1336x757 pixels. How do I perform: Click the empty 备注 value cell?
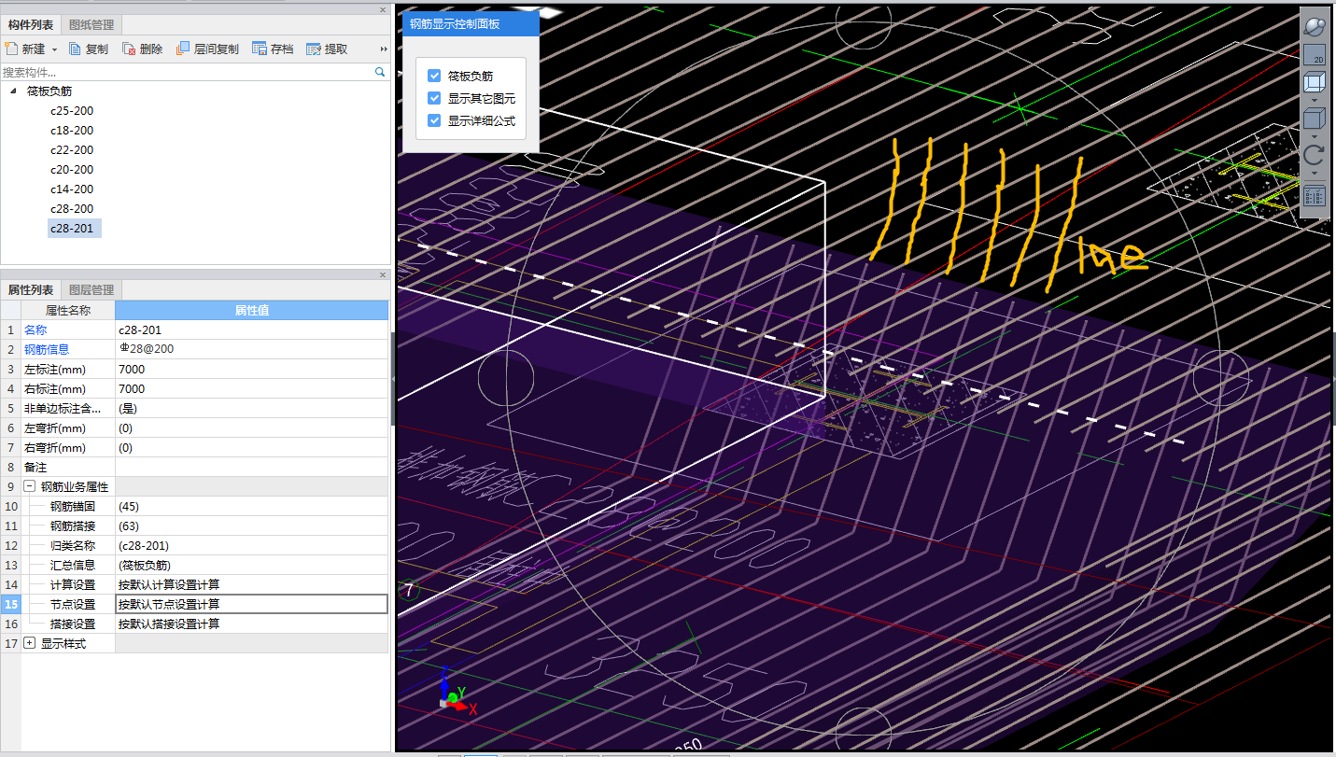coord(251,467)
